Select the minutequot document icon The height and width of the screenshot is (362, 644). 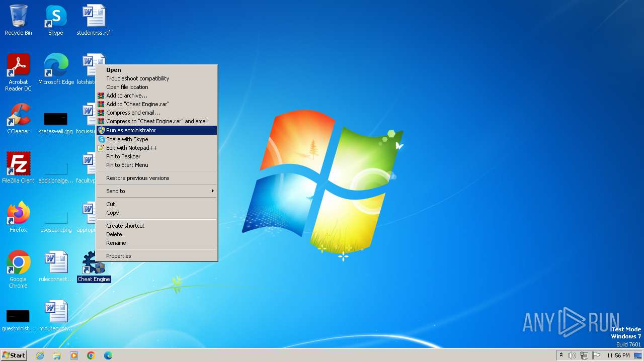point(56,316)
